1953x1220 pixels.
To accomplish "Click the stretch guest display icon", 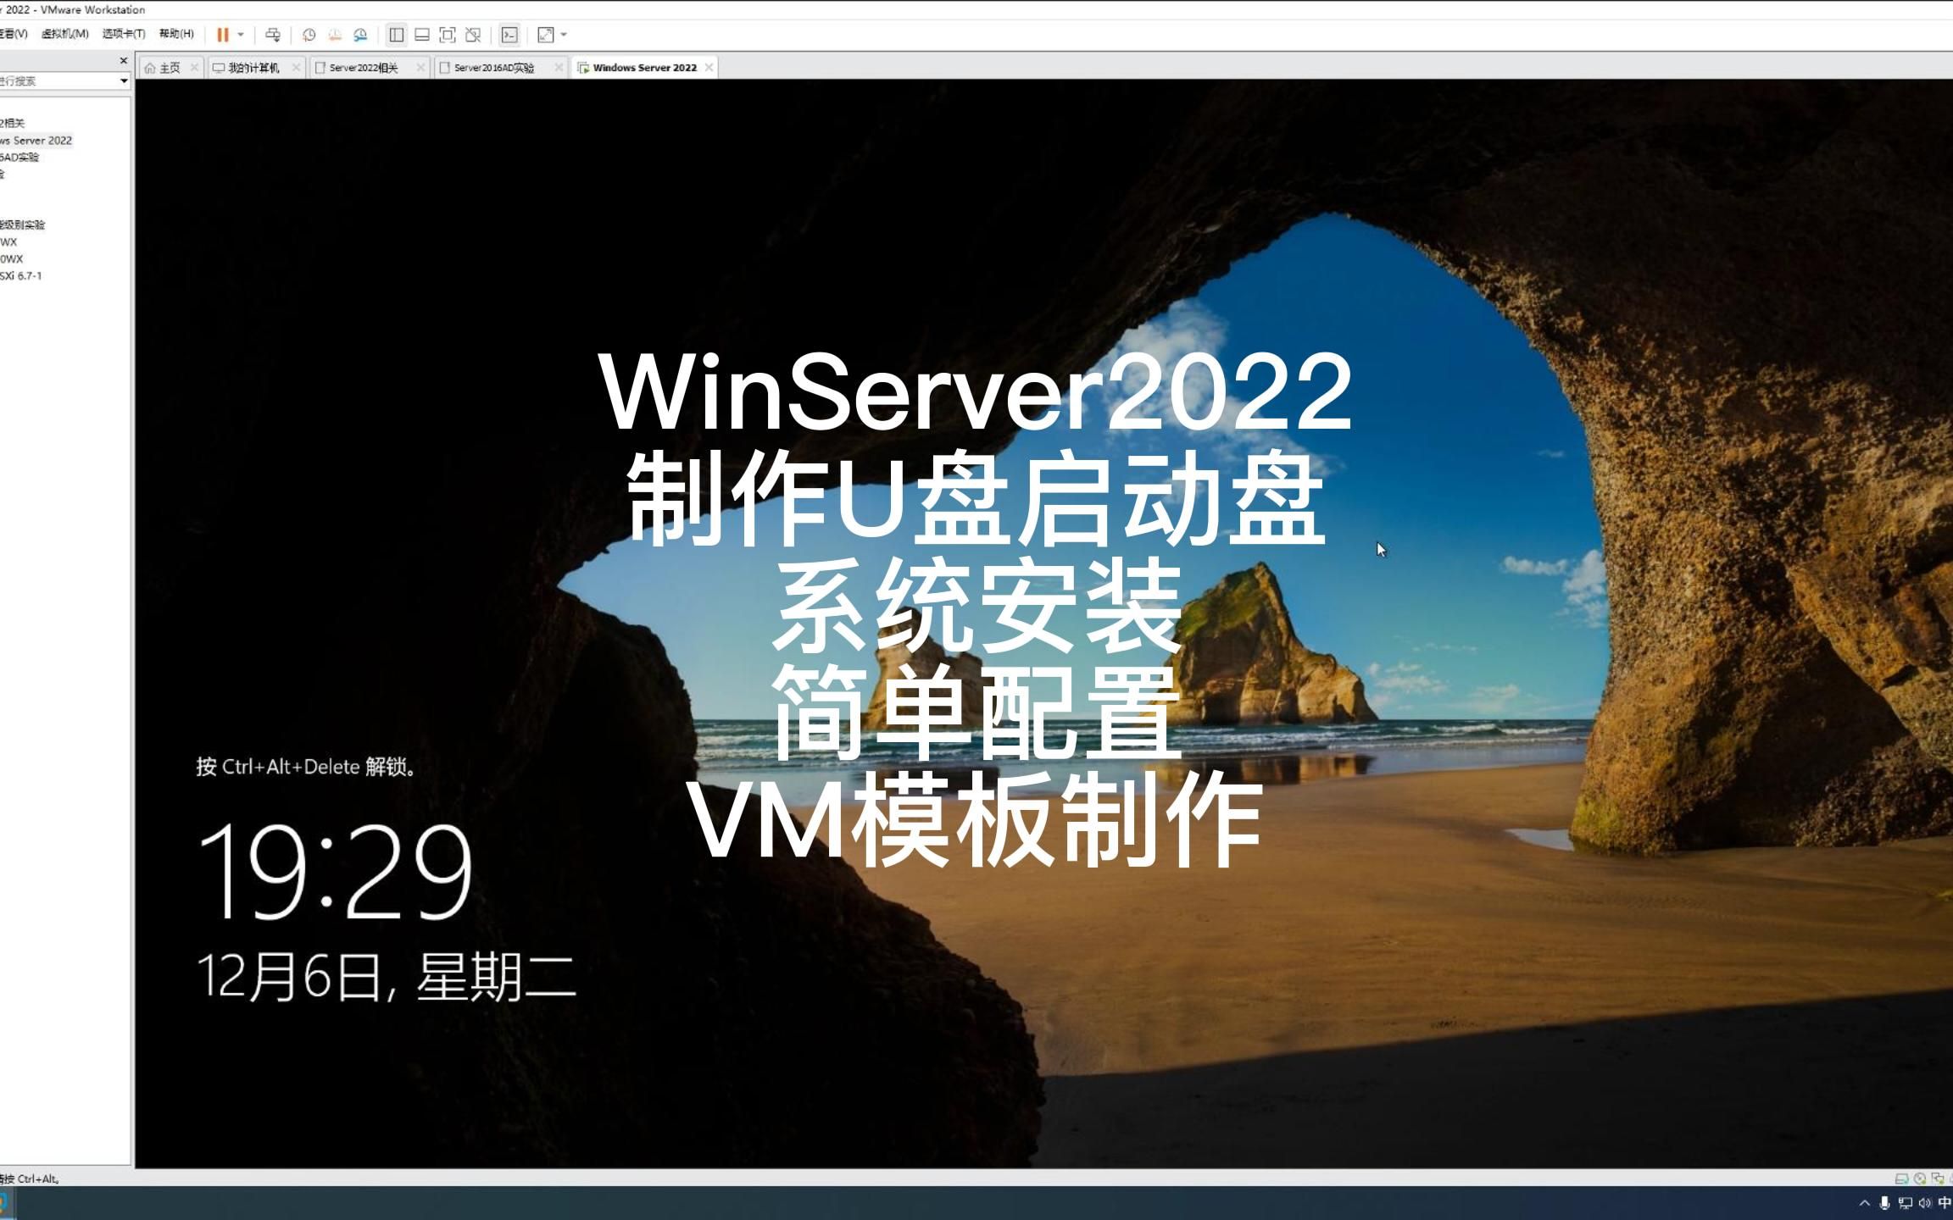I will pyautogui.click(x=545, y=35).
